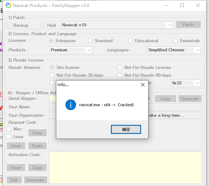Click Copy button under Request Code
The height and width of the screenshot is (186, 209).
click(x=37, y=133)
